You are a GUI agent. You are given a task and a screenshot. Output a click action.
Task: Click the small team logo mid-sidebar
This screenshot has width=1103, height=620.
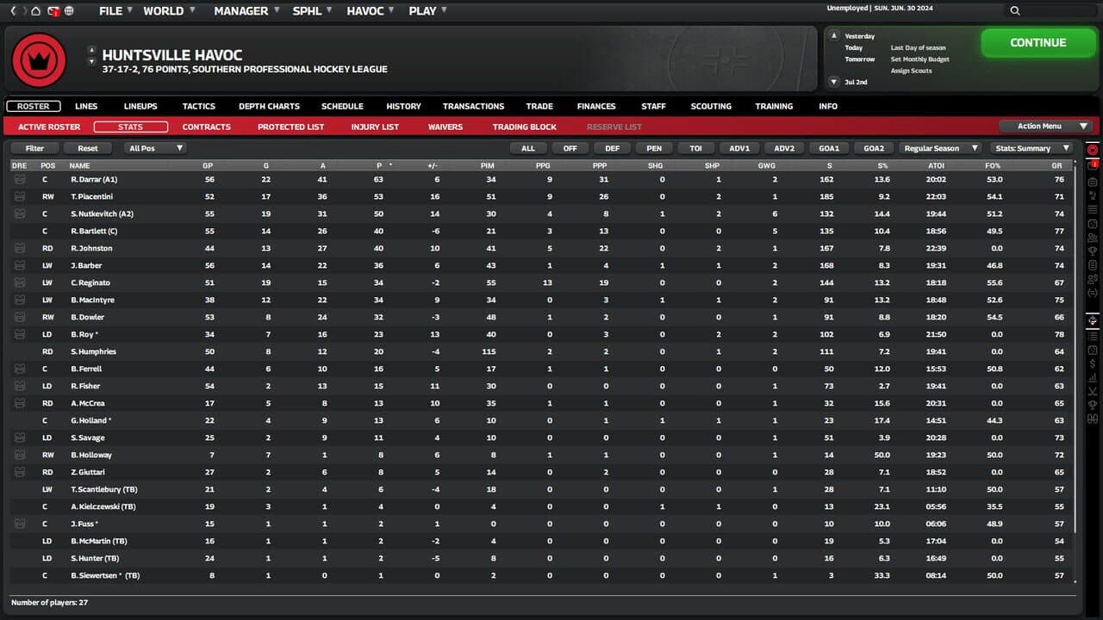tap(1093, 320)
